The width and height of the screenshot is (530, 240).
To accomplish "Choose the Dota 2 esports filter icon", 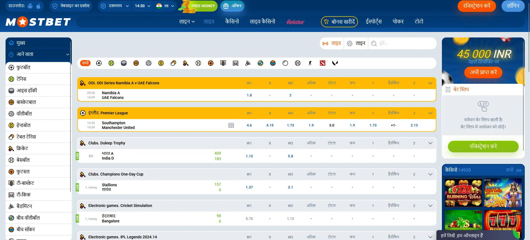I will coord(323,63).
